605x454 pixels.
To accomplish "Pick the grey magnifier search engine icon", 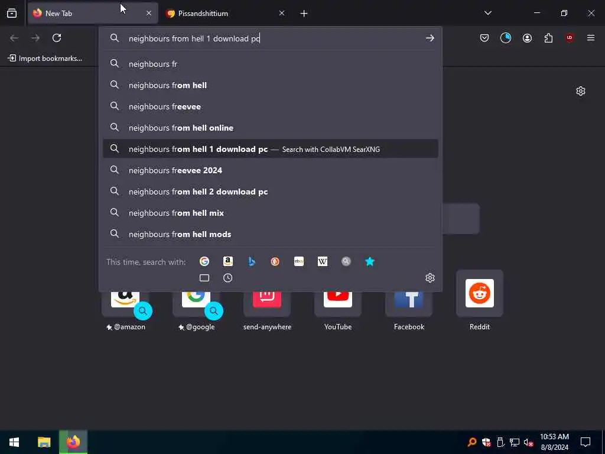I will tap(346, 262).
